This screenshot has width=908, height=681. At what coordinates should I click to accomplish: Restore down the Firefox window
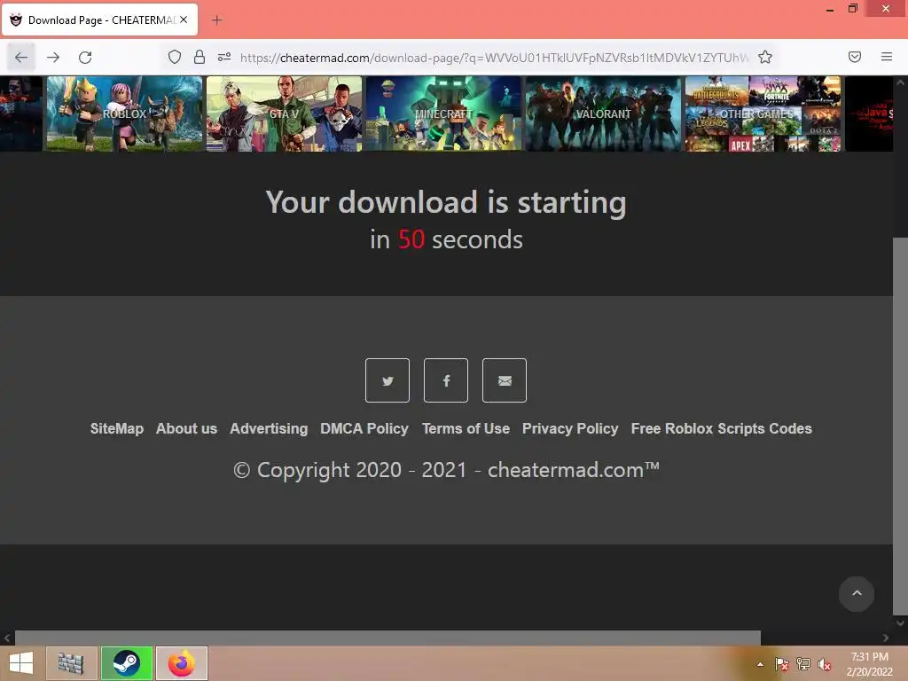(x=852, y=9)
